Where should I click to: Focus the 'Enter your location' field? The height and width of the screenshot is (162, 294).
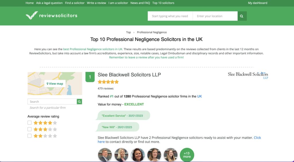[x=215, y=16]
